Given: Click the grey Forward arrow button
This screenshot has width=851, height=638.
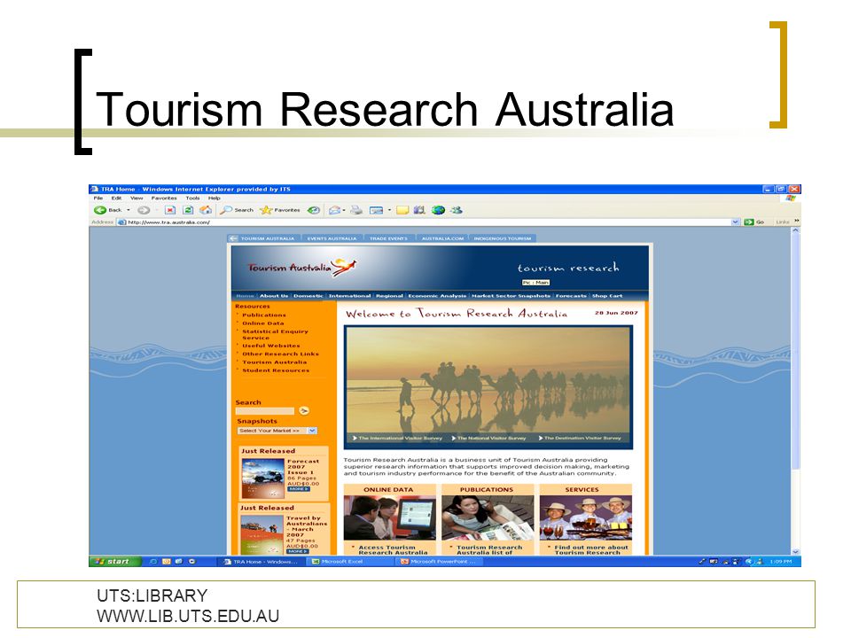Looking at the screenshot, I should tap(144, 210).
